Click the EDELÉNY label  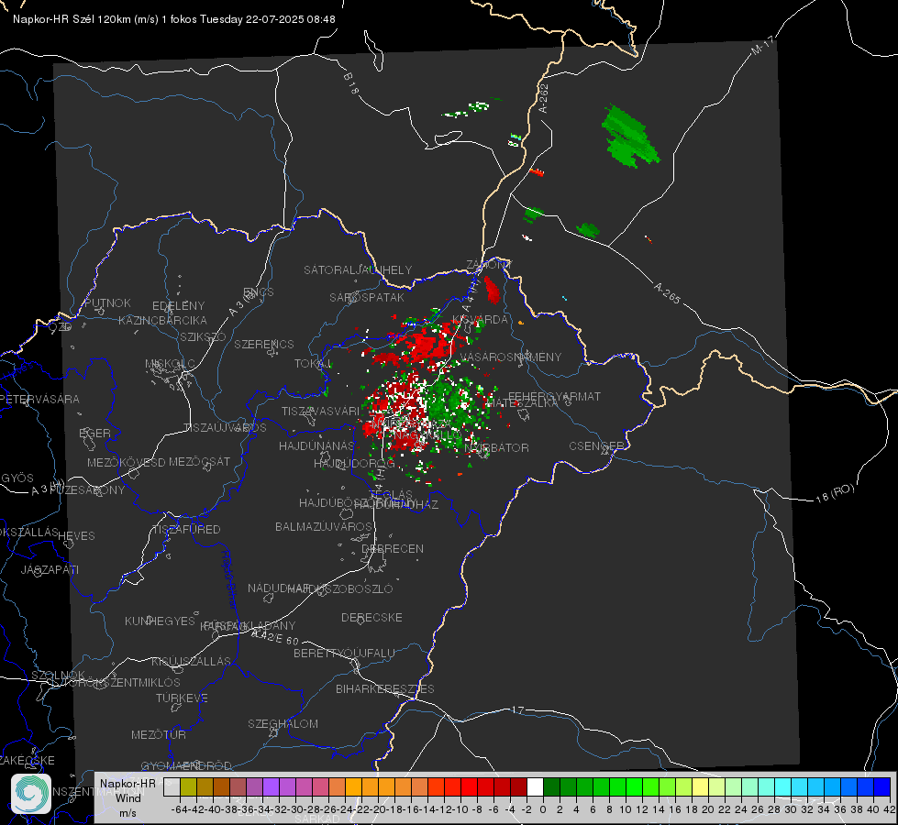(x=179, y=306)
